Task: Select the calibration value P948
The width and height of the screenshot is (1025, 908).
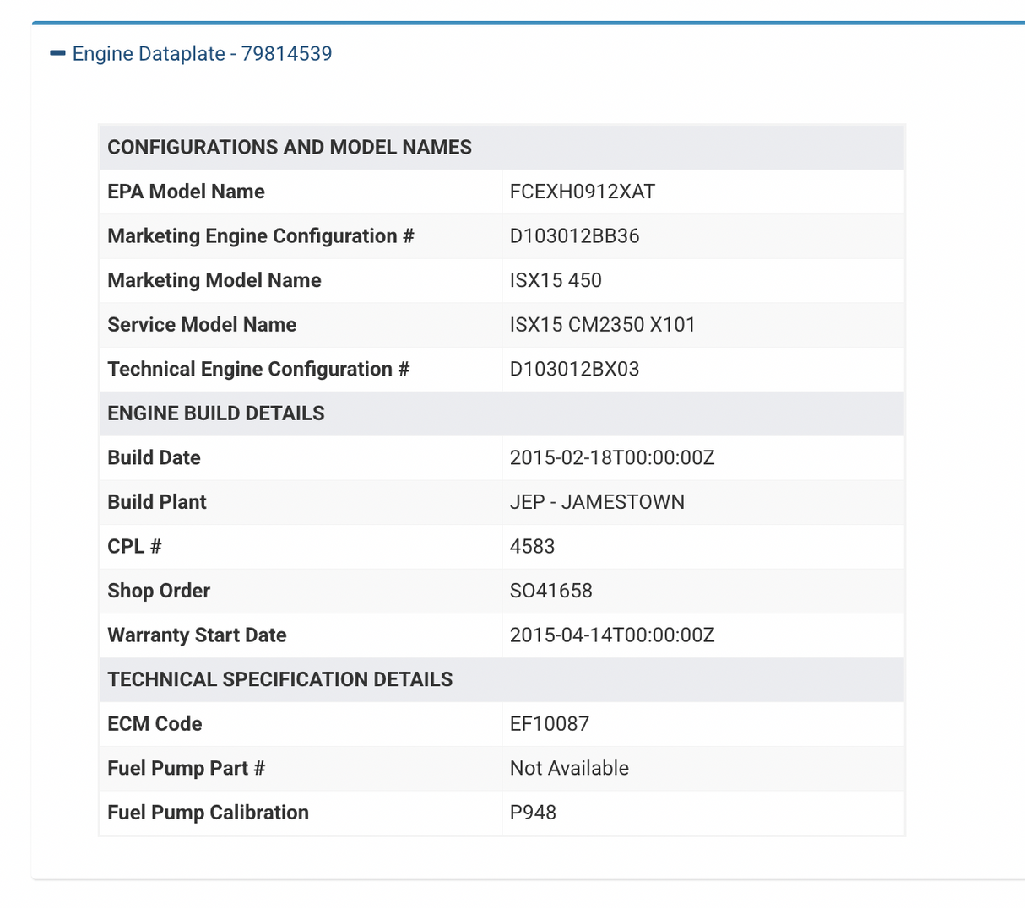Action: tap(533, 813)
